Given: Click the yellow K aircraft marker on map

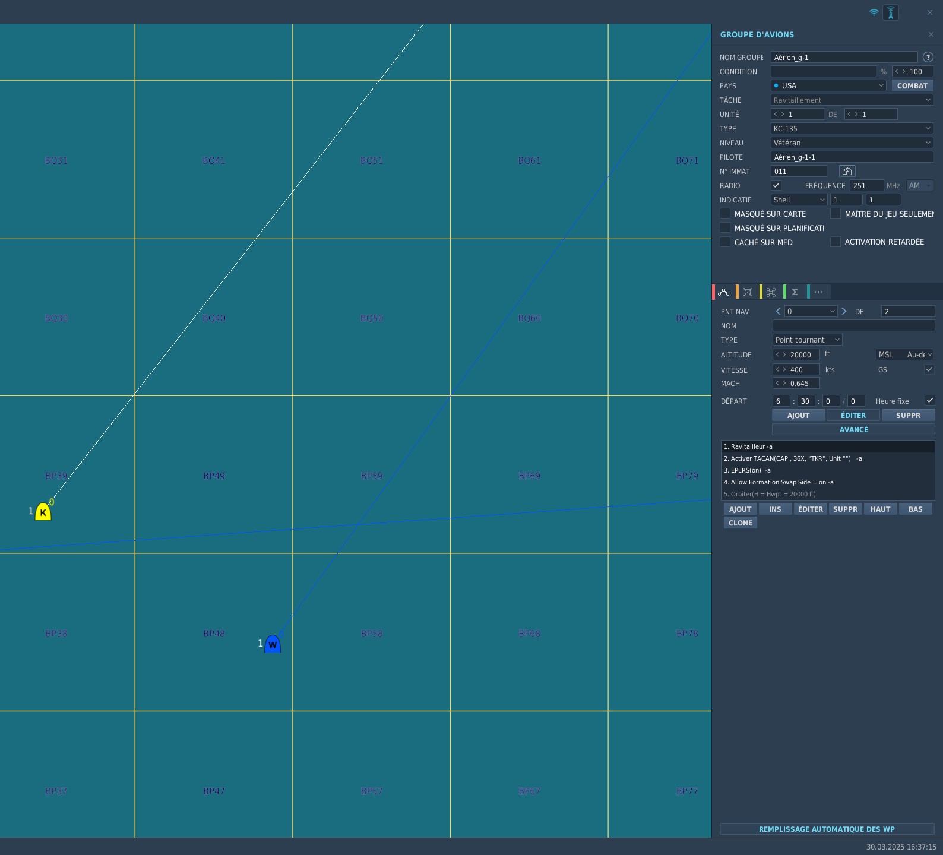Looking at the screenshot, I should pos(43,511).
